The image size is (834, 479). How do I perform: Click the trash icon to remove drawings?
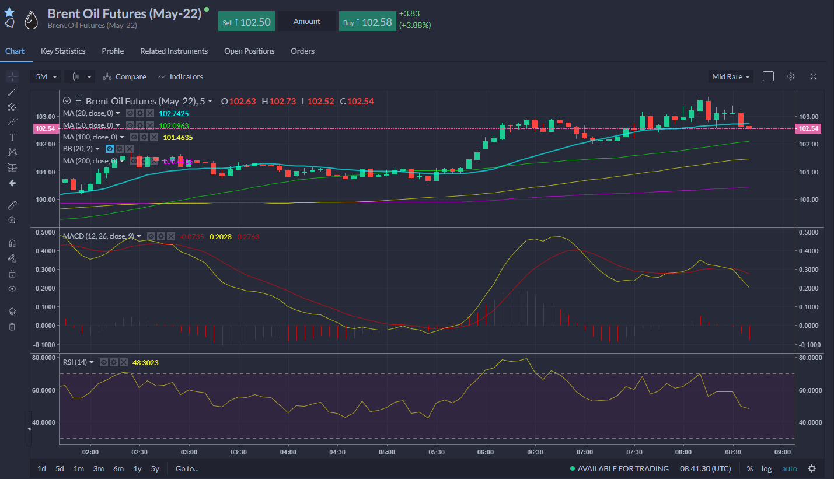(12, 327)
